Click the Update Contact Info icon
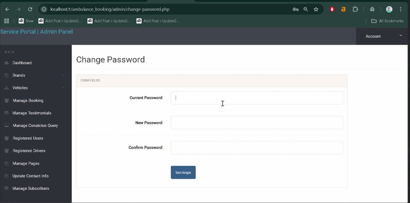Viewport: 410px width, 203px height. point(6,176)
